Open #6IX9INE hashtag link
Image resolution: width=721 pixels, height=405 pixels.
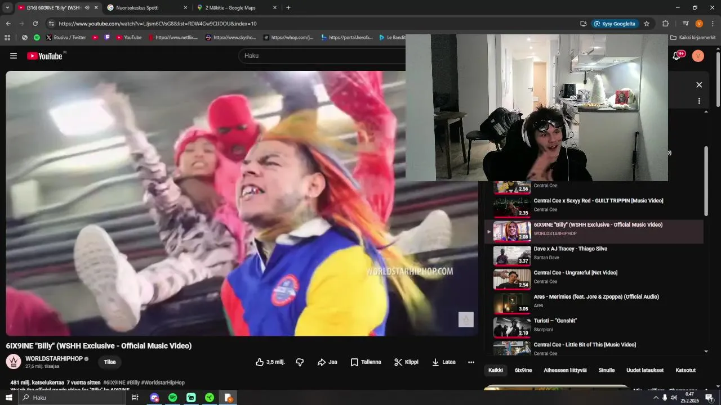pos(114,382)
